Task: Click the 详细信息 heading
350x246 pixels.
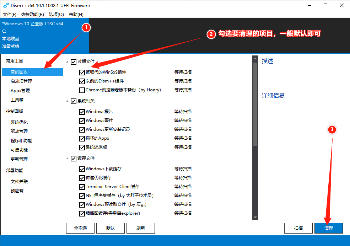Action: [x=273, y=96]
